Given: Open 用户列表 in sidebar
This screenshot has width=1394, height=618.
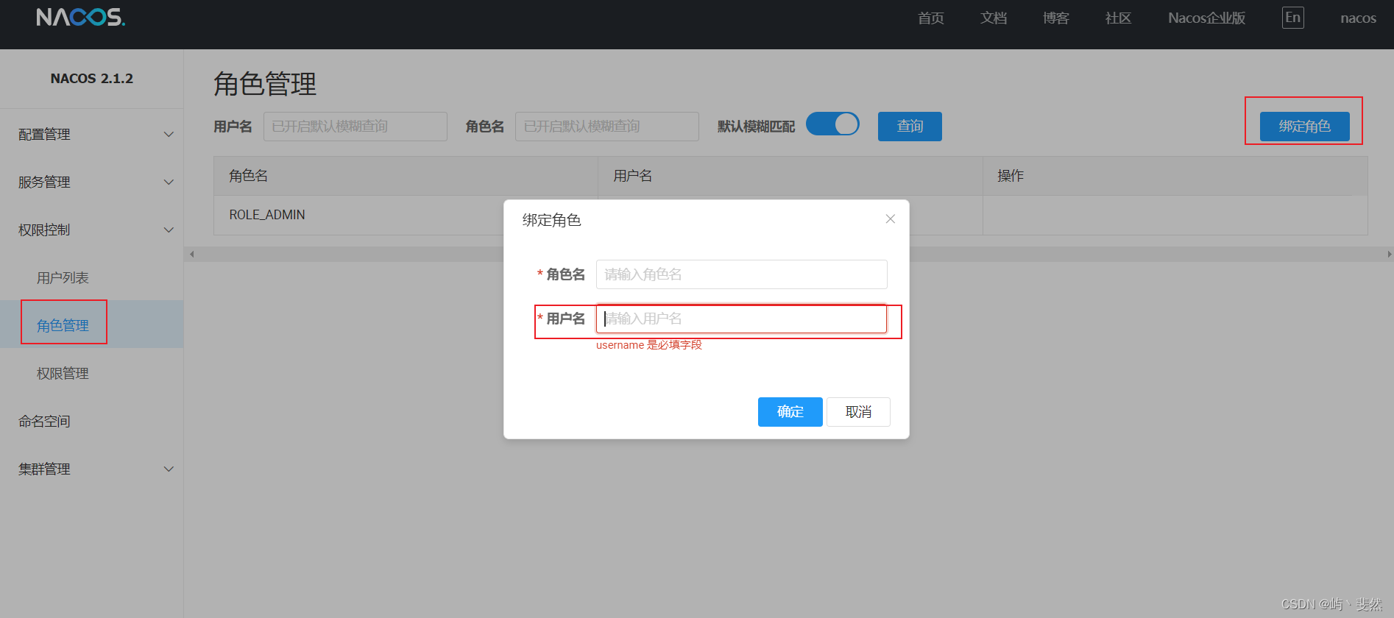Looking at the screenshot, I should pos(63,277).
